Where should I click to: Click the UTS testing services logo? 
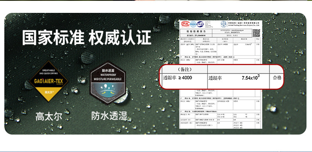pyautogui.click(x=223, y=24)
